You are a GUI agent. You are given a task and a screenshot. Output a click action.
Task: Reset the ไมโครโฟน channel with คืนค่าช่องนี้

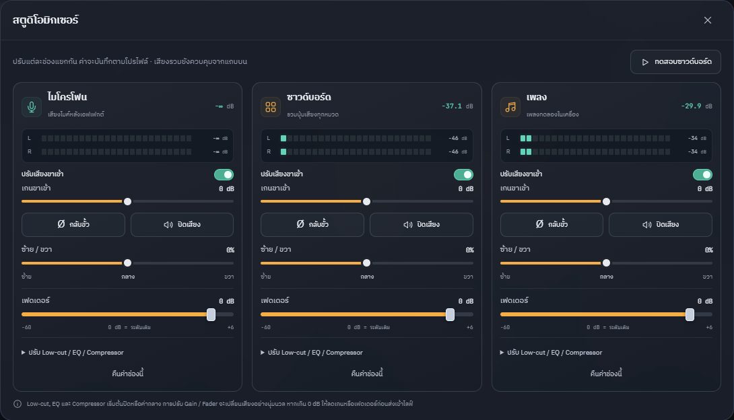127,374
